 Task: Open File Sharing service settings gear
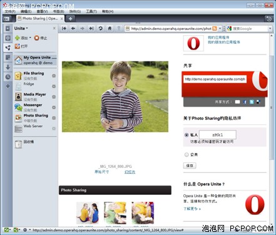tap(54, 76)
